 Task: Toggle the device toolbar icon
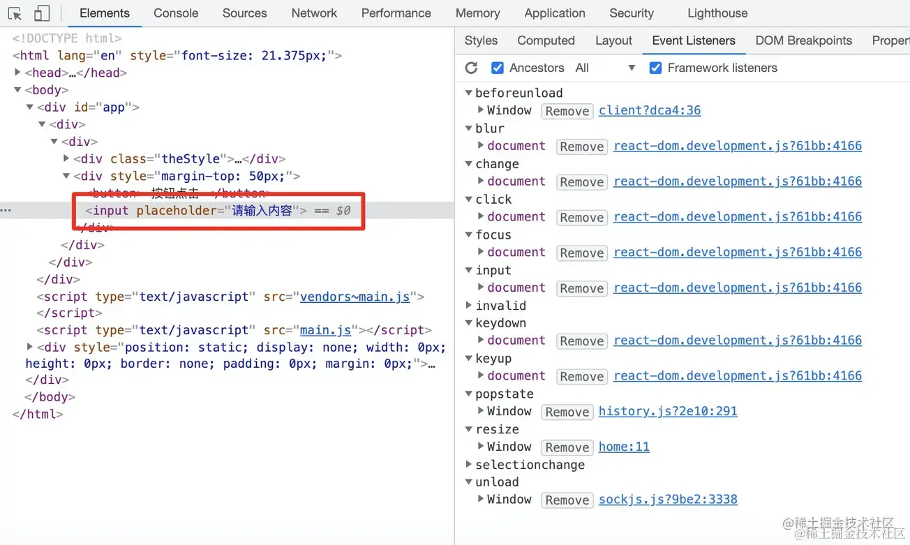click(42, 13)
